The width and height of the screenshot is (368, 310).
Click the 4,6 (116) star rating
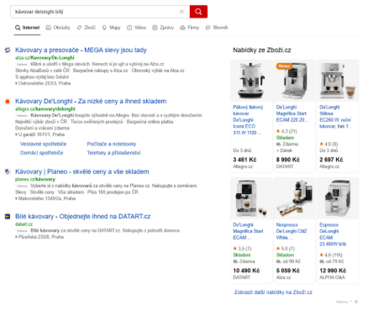click(331, 255)
